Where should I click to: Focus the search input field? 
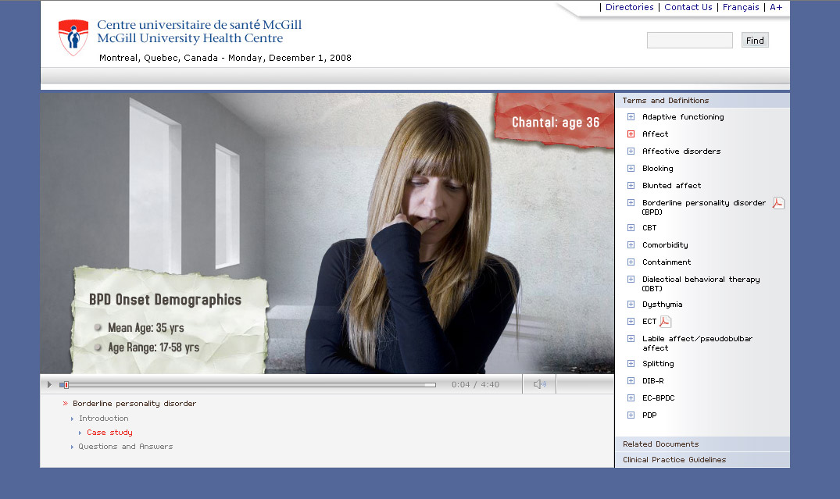(689, 40)
